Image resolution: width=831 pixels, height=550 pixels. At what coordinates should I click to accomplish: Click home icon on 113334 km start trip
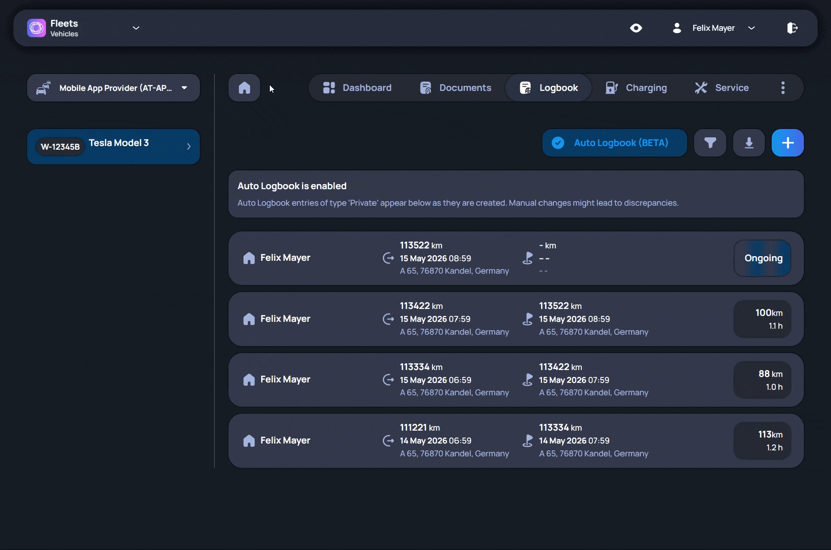click(249, 380)
